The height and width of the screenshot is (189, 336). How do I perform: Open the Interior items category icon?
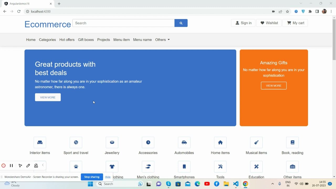point(40,143)
